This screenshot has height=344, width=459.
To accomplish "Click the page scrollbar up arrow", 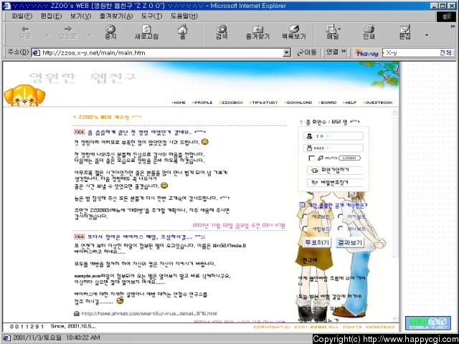I will tap(394, 112).
